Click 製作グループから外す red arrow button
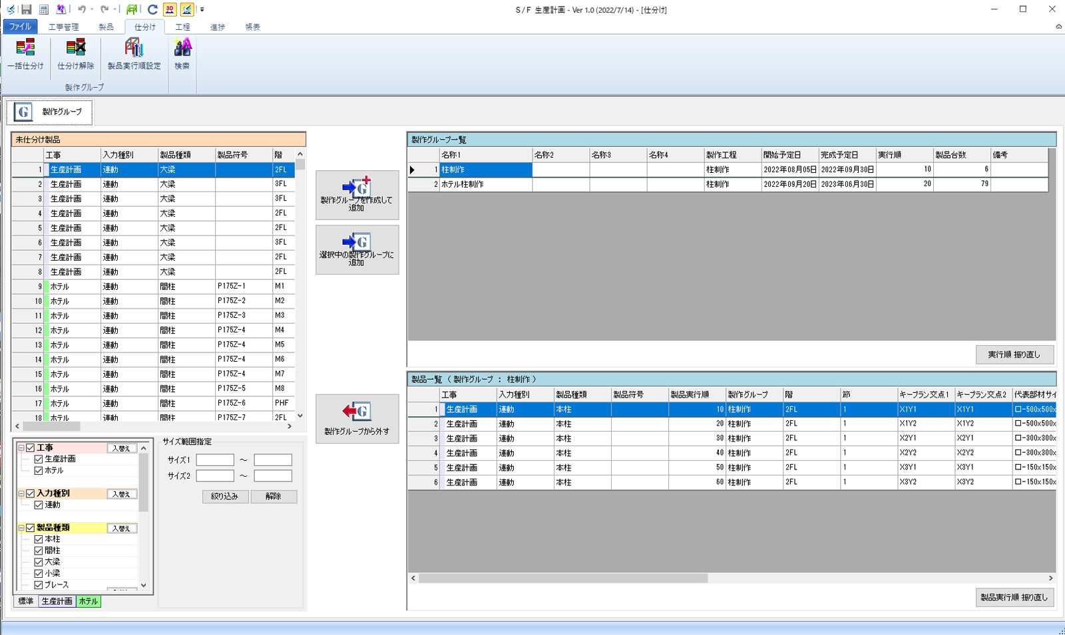1065x635 pixels. (x=357, y=418)
